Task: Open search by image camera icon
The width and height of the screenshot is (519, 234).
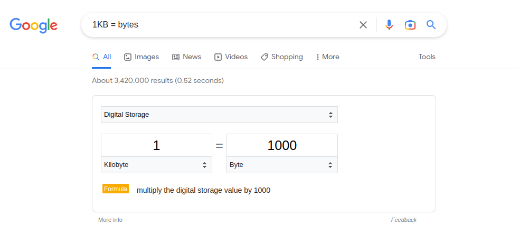Action: 410,25
